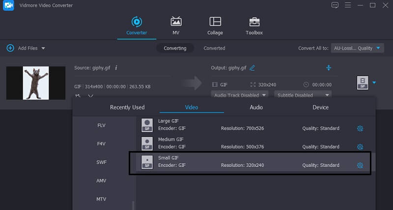Click the pencil icon to rename output

click(x=253, y=68)
